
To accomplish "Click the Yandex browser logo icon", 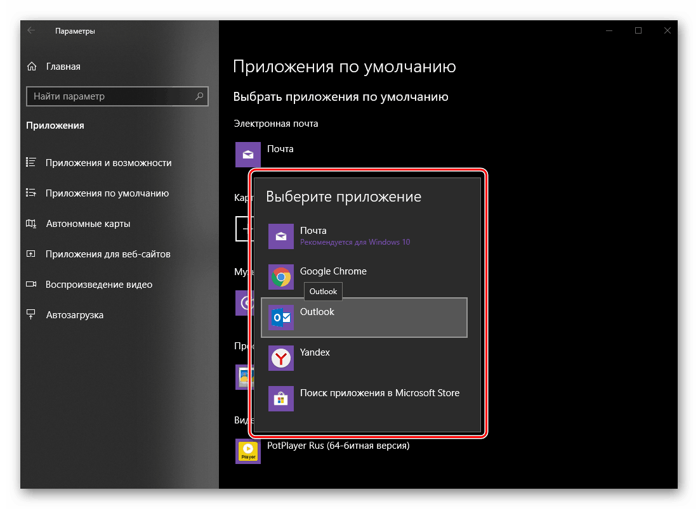I will [281, 358].
